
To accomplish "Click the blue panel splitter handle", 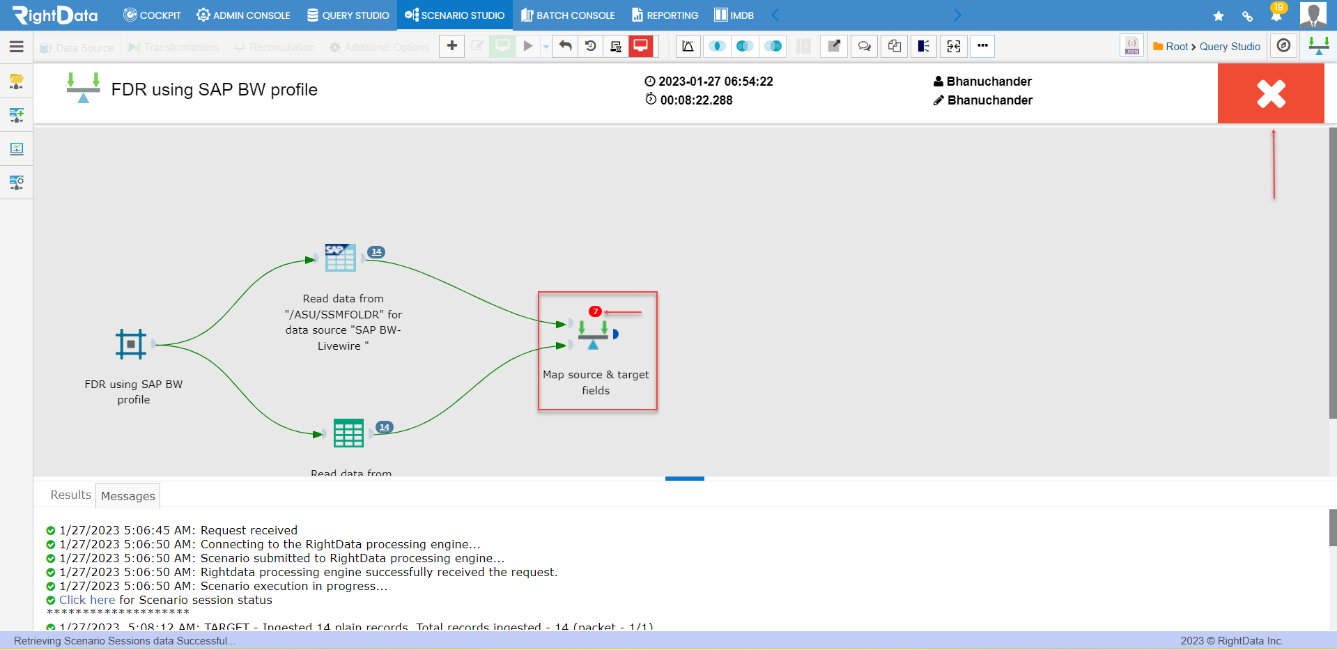I will (685, 479).
